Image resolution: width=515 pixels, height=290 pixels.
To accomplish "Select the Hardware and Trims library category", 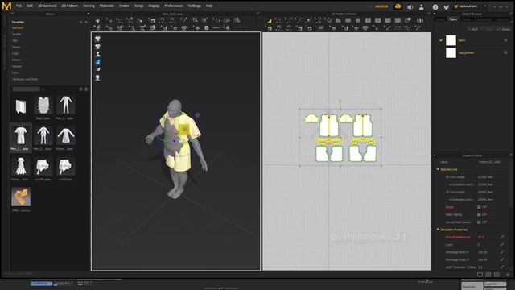I will (25, 79).
